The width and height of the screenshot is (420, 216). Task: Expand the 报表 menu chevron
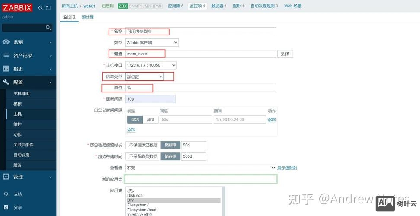pyautogui.click(x=51, y=69)
